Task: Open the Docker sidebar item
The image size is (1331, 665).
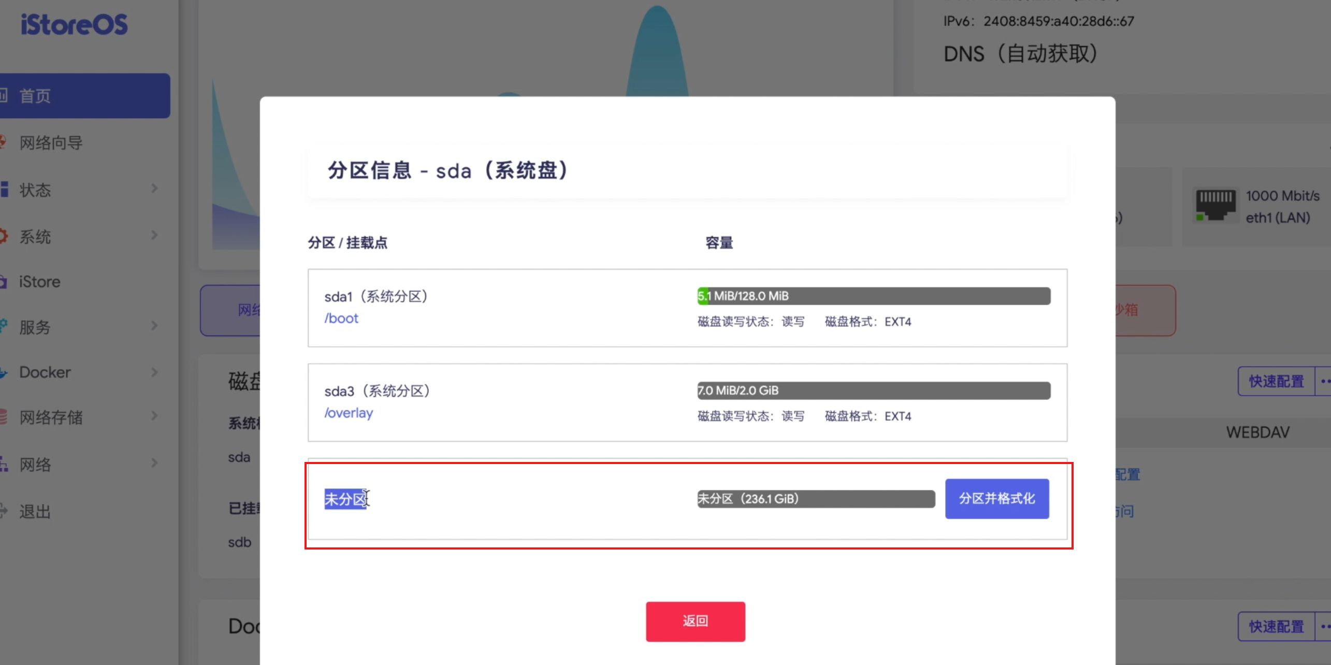Action: (45, 372)
